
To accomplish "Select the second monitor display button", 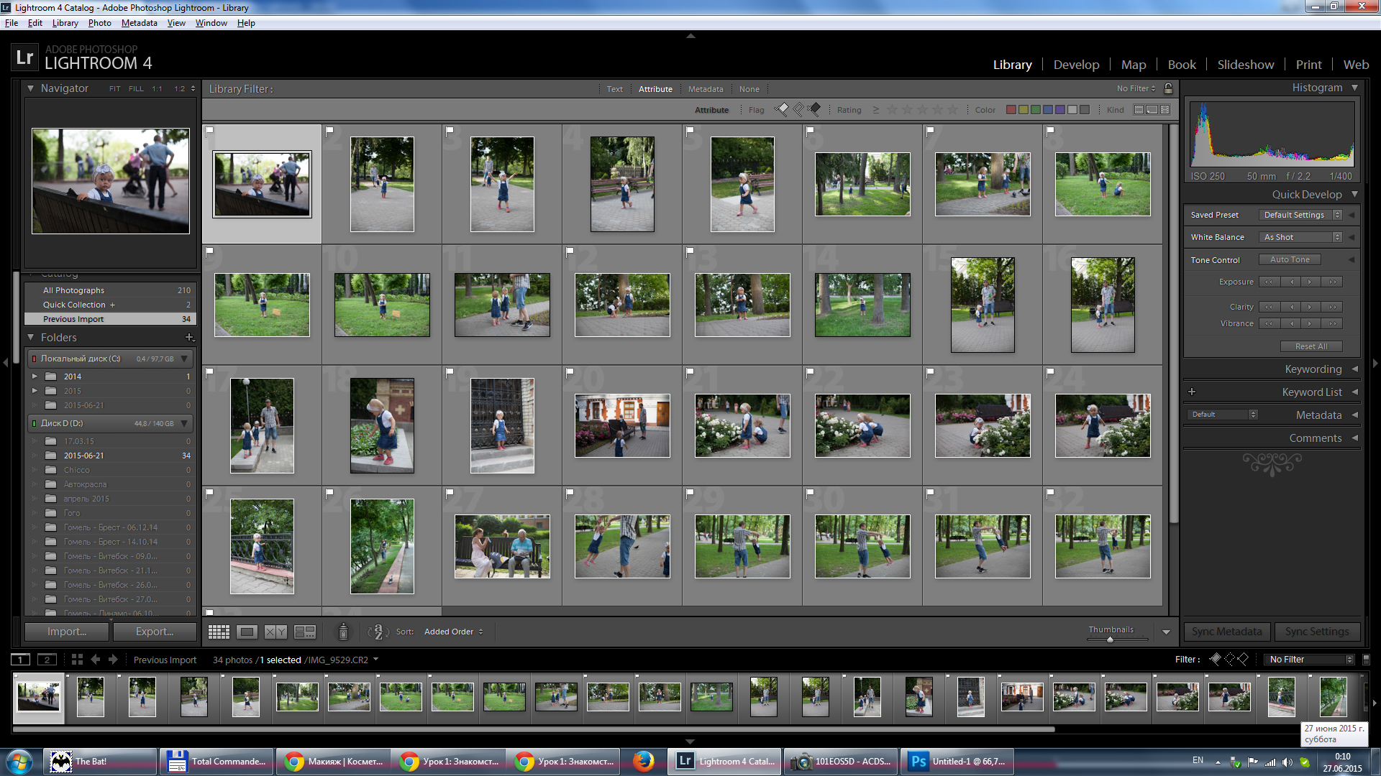I will (x=47, y=660).
